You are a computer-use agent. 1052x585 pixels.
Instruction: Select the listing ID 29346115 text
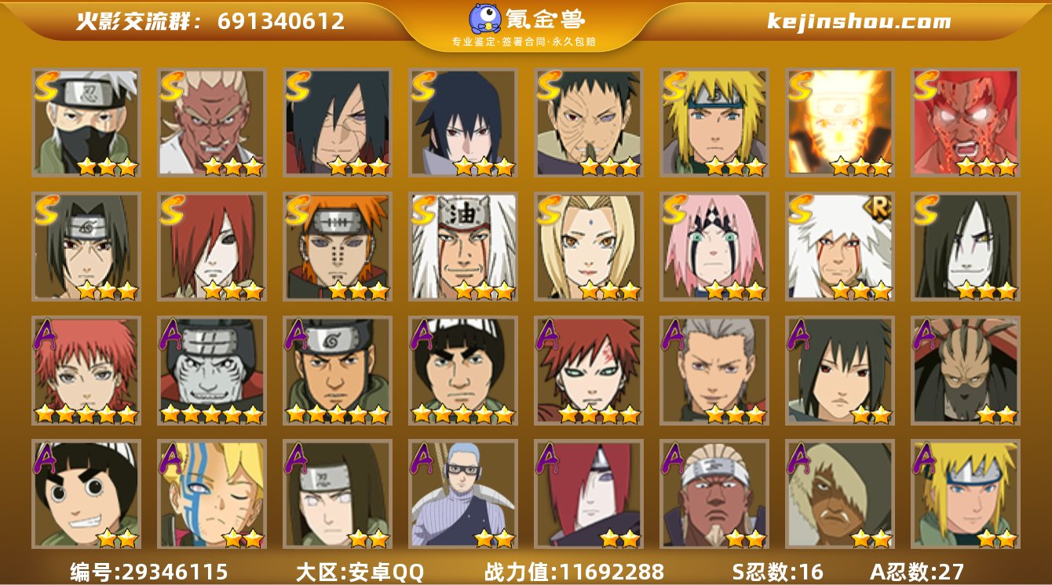(174, 572)
